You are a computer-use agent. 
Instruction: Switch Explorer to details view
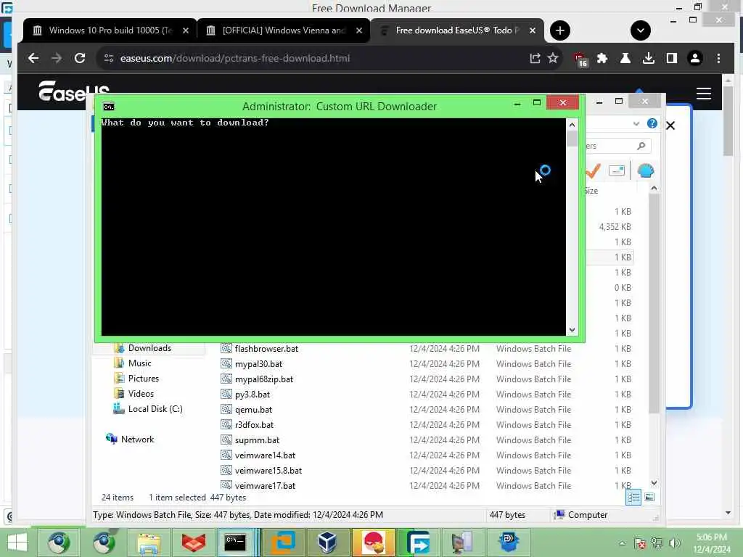[x=633, y=497]
